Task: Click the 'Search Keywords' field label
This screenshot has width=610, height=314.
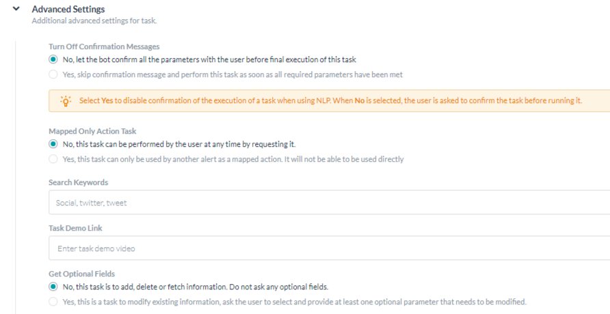Action: point(78,183)
